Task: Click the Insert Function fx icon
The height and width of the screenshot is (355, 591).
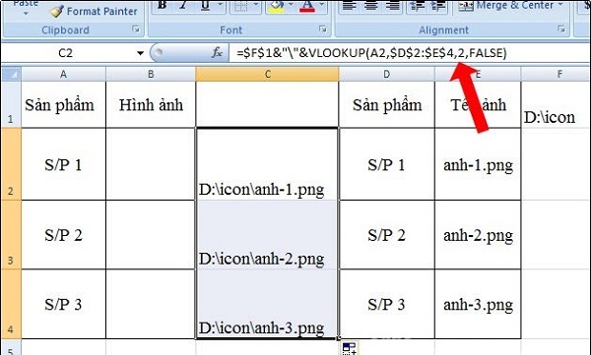Action: pyautogui.click(x=217, y=53)
